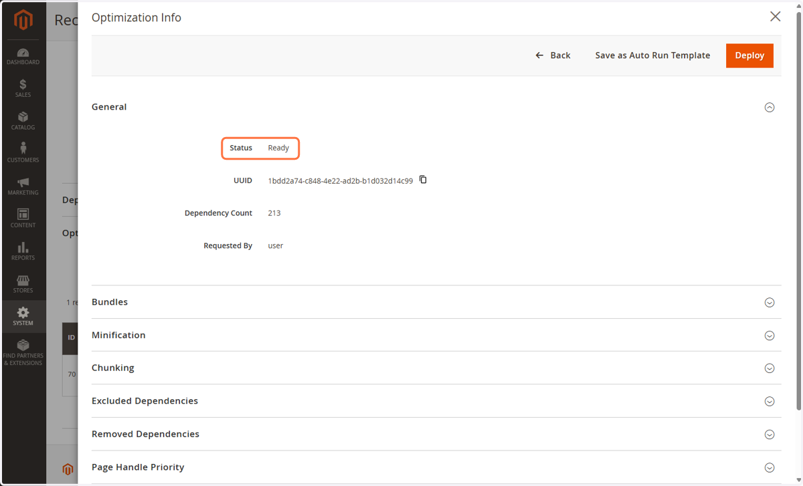Open the Customers sidebar menu
803x486 pixels.
pyautogui.click(x=23, y=154)
